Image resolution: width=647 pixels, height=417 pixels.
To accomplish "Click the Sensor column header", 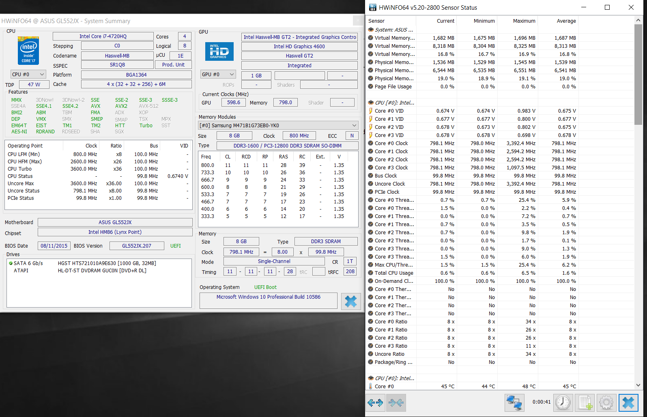I will (391, 21).
